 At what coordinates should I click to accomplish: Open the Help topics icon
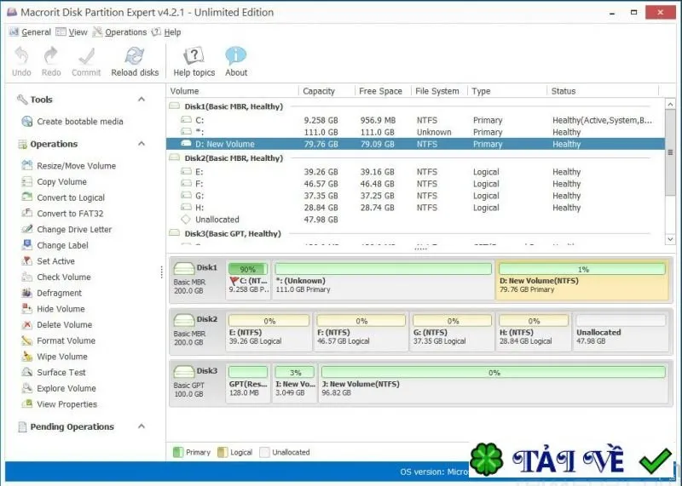coord(194,56)
